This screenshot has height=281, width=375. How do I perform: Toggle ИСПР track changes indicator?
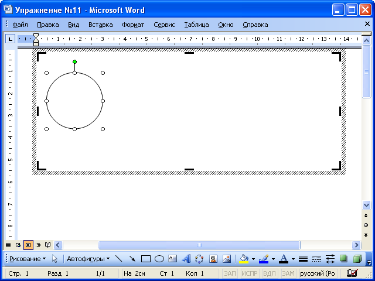pyautogui.click(x=250, y=273)
